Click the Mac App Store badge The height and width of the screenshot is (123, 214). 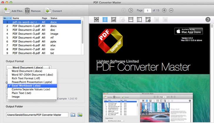[188, 31]
